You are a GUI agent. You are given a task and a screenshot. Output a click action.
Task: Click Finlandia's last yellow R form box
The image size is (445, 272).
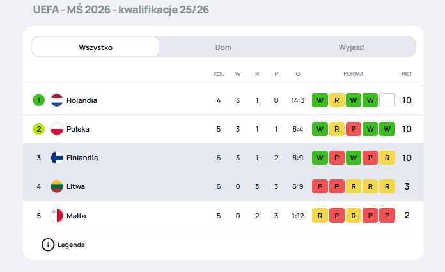click(x=387, y=158)
